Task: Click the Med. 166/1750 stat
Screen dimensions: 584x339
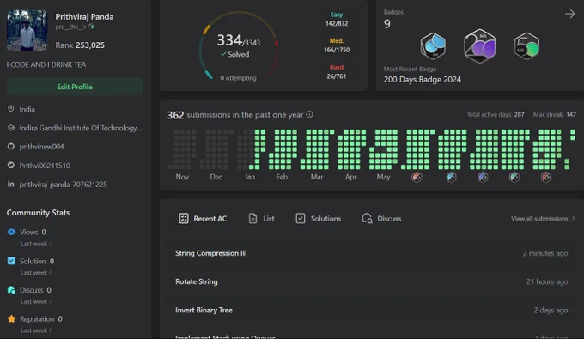Action: click(337, 45)
